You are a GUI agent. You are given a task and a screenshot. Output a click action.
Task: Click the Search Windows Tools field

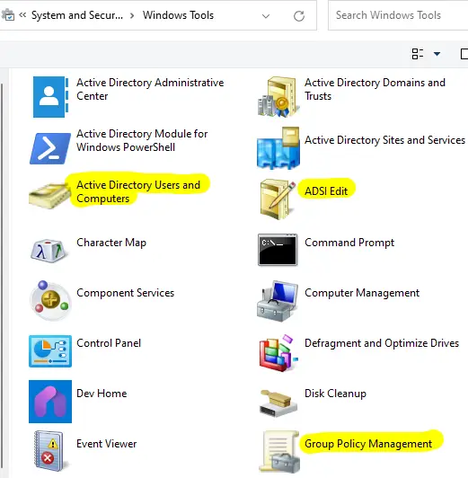[399, 15]
